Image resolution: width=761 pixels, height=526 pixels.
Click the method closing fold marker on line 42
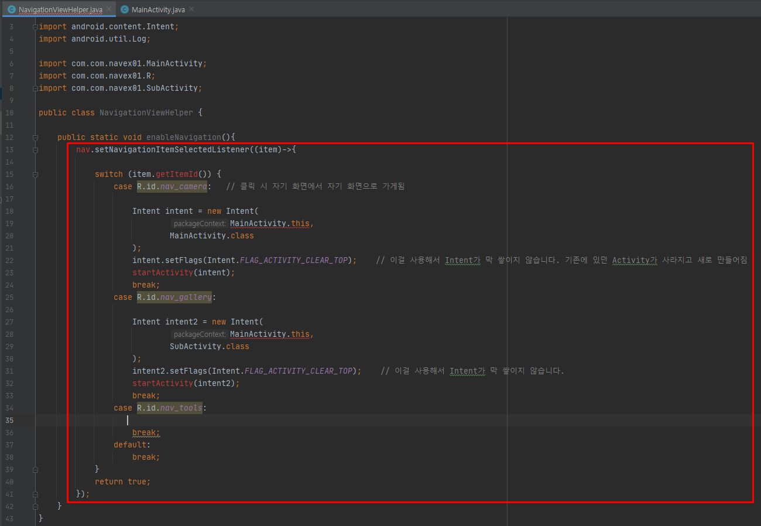[36, 507]
